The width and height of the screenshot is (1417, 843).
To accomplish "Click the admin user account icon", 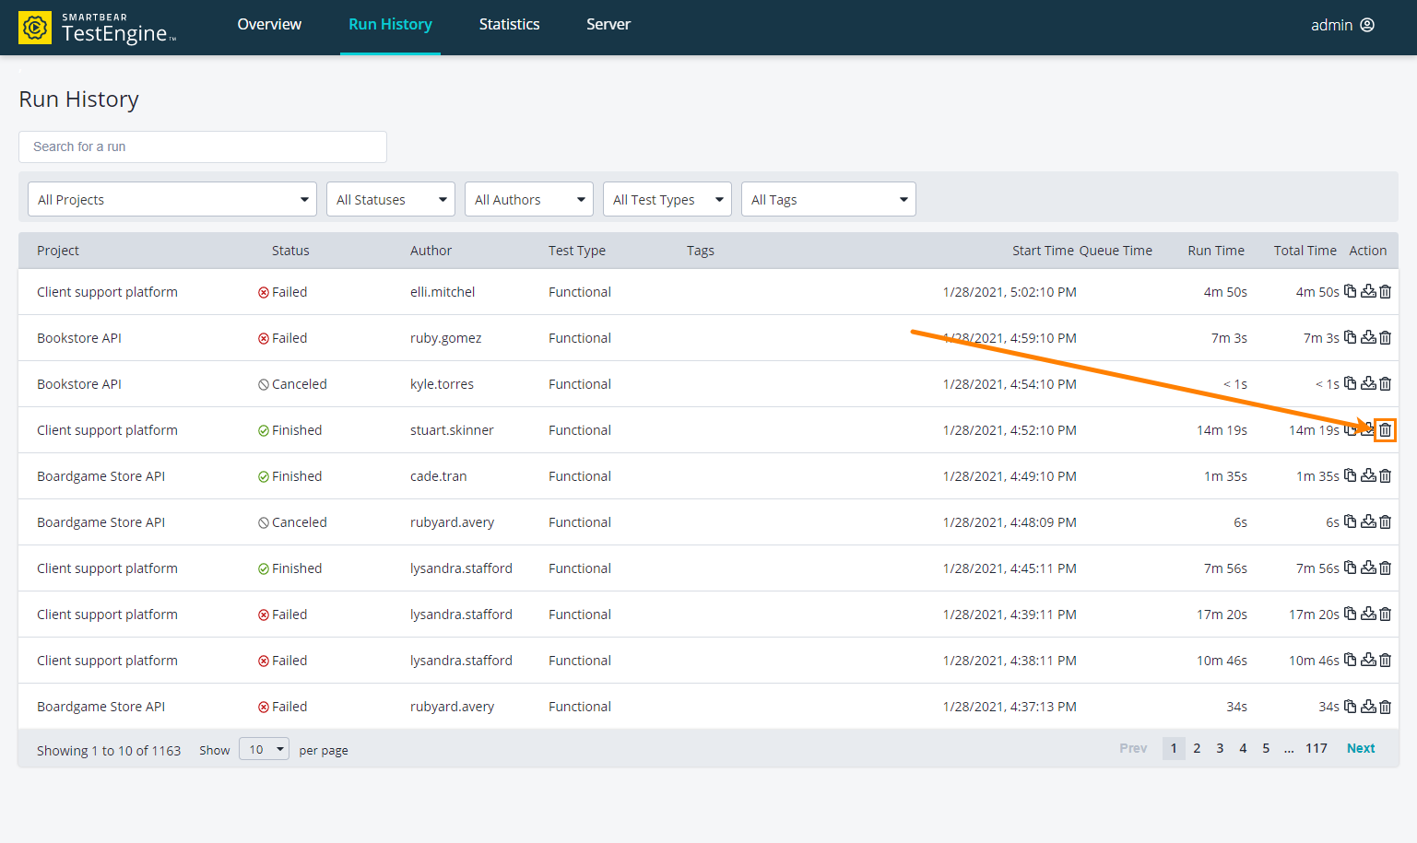I will (x=1368, y=25).
